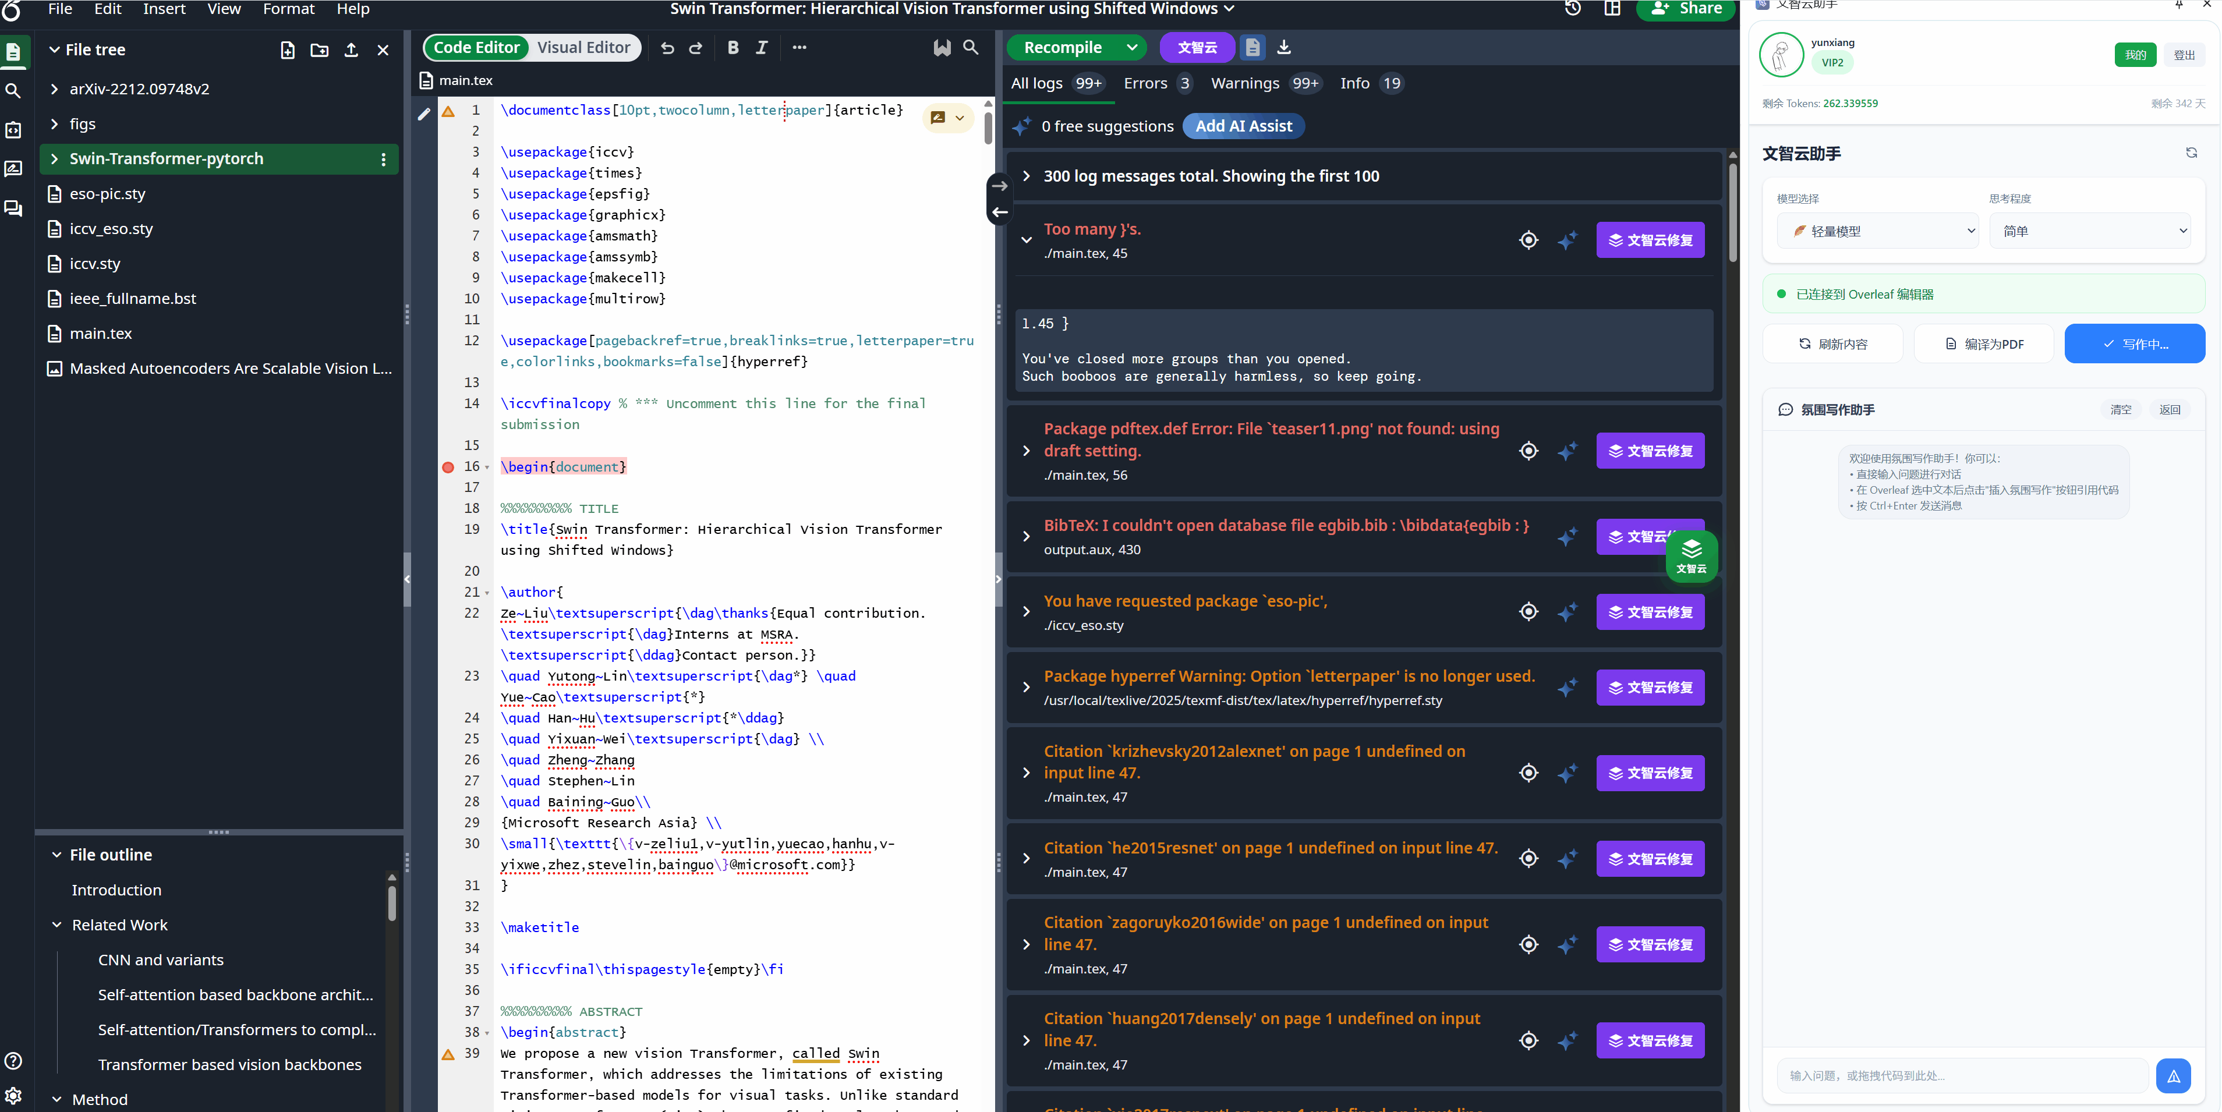2222x1112 pixels.
Task: Open the 轻量模型 model selection dropdown
Action: click(1877, 231)
